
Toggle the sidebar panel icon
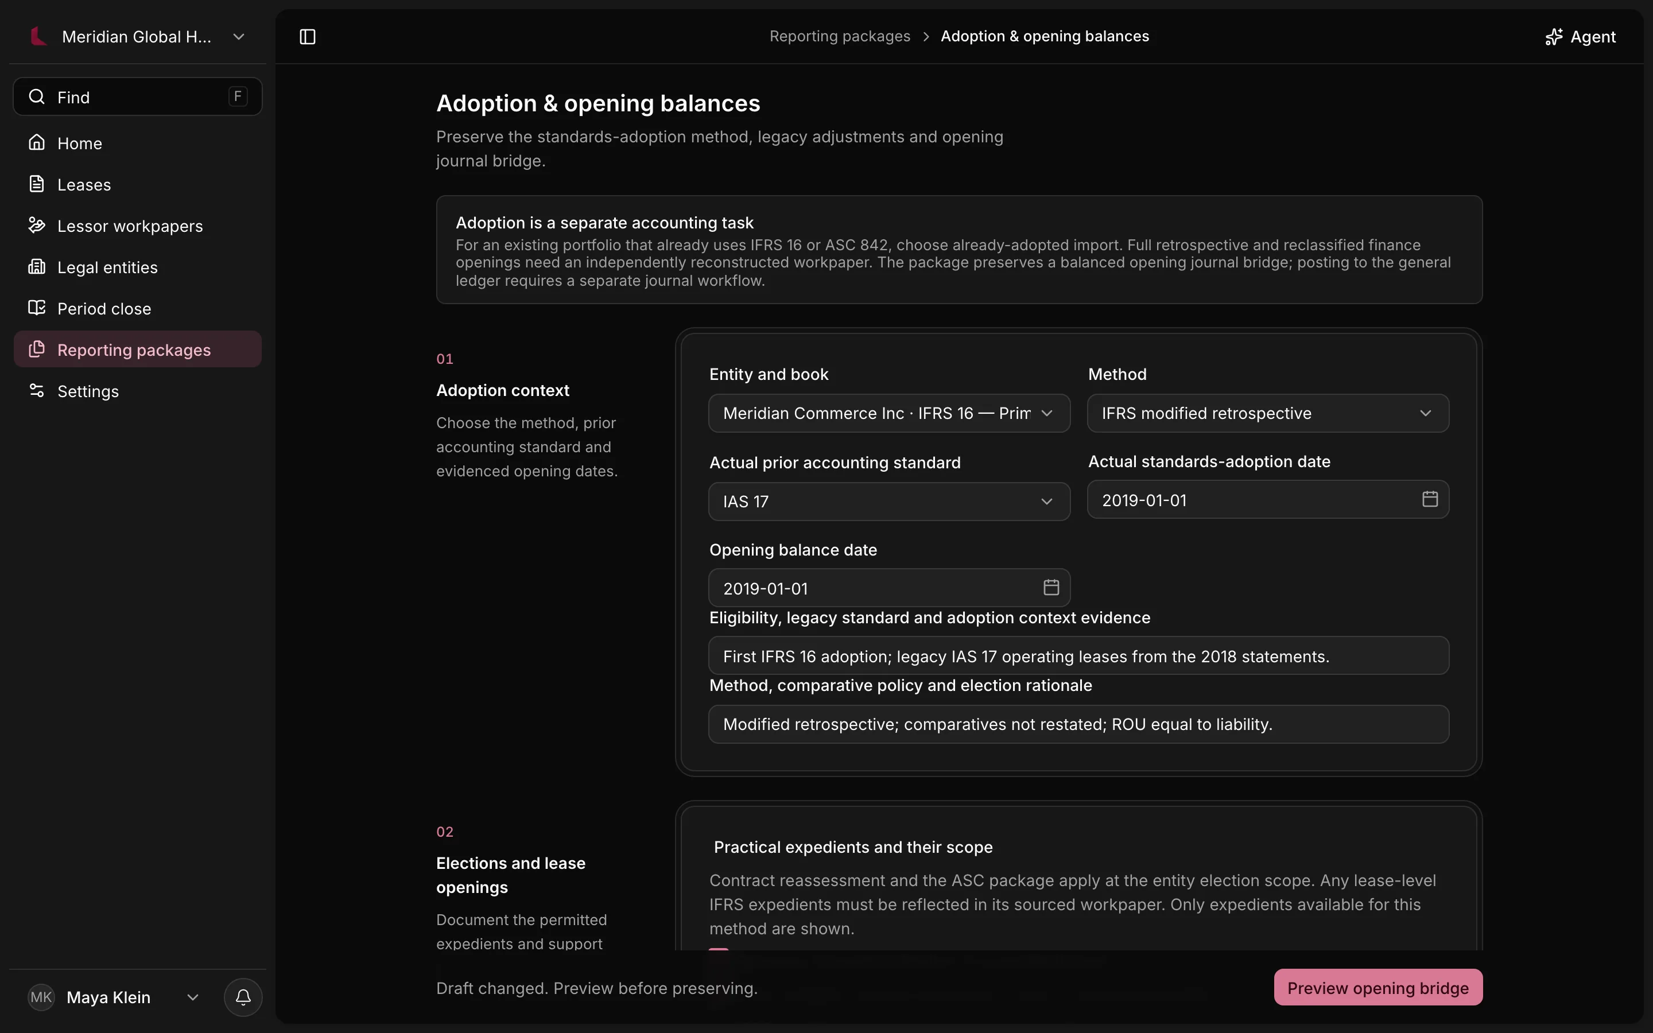coord(308,37)
